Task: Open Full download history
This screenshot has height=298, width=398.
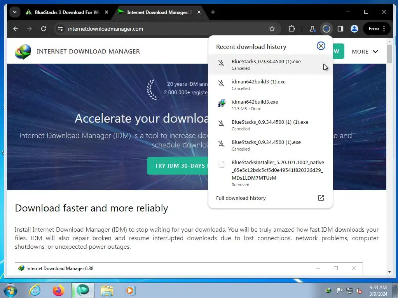Action: pyautogui.click(x=271, y=198)
